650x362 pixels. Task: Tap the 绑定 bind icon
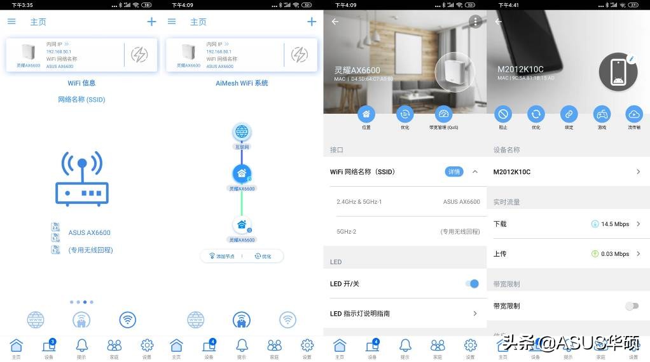[x=569, y=114]
